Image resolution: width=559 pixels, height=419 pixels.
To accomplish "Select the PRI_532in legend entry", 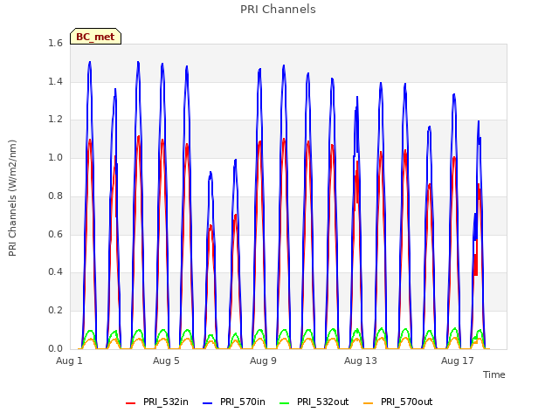I will (x=157, y=402).
